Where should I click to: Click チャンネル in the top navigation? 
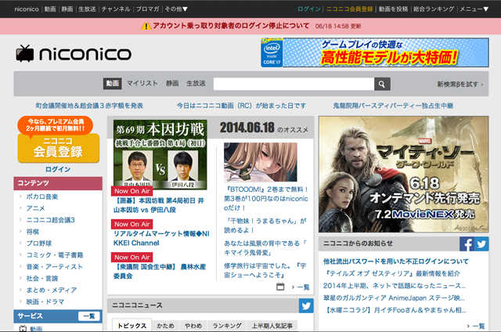[x=116, y=9]
